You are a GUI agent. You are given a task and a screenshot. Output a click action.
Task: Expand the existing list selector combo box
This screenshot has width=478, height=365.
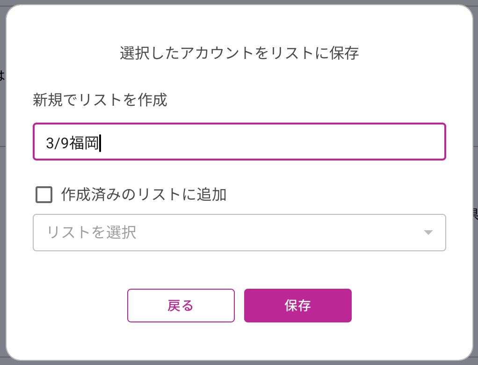pyautogui.click(x=239, y=233)
